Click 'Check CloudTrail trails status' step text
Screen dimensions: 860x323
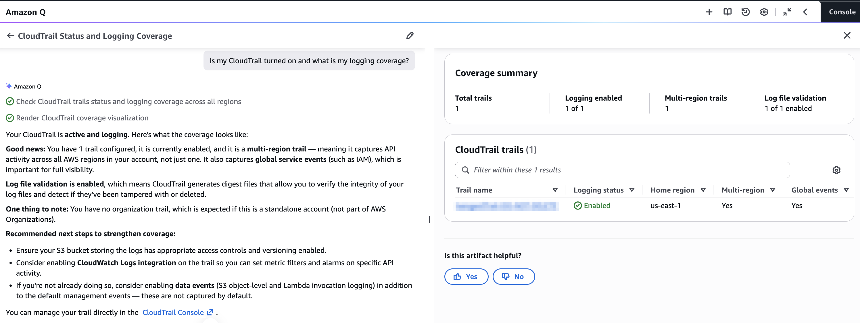coord(128,101)
